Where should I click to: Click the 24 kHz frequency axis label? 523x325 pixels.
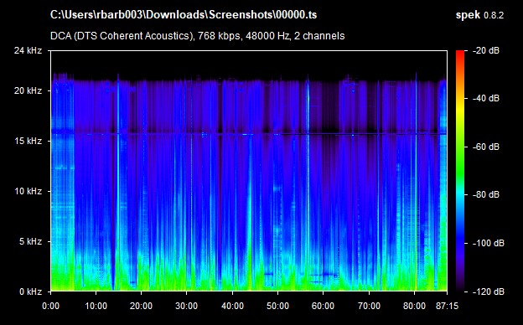[x=28, y=50]
